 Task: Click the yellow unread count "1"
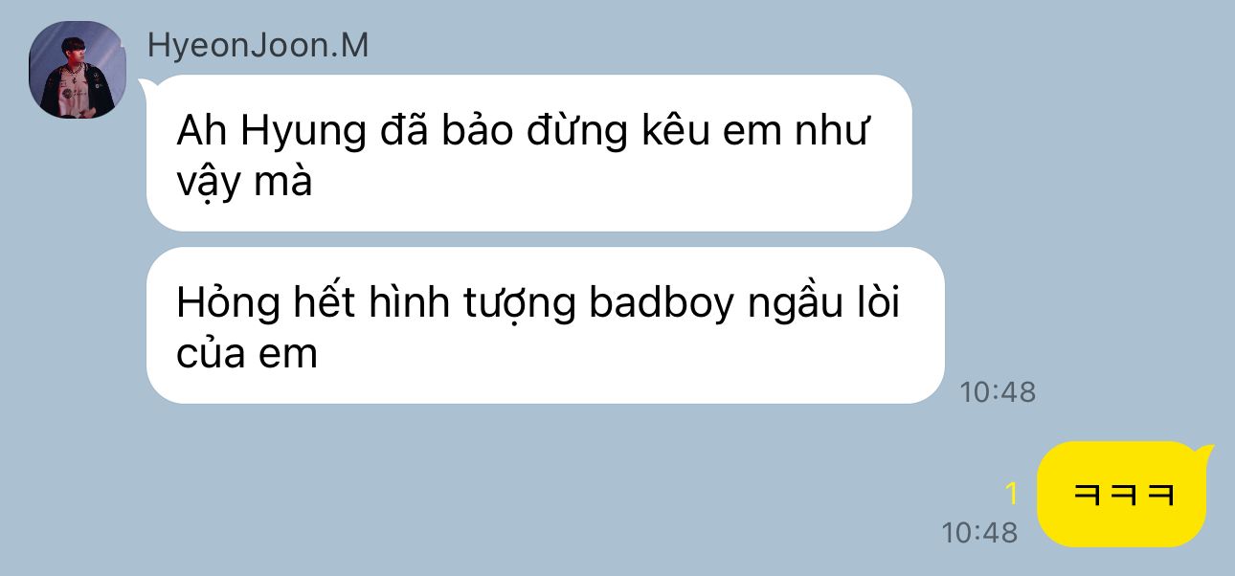[1011, 495]
